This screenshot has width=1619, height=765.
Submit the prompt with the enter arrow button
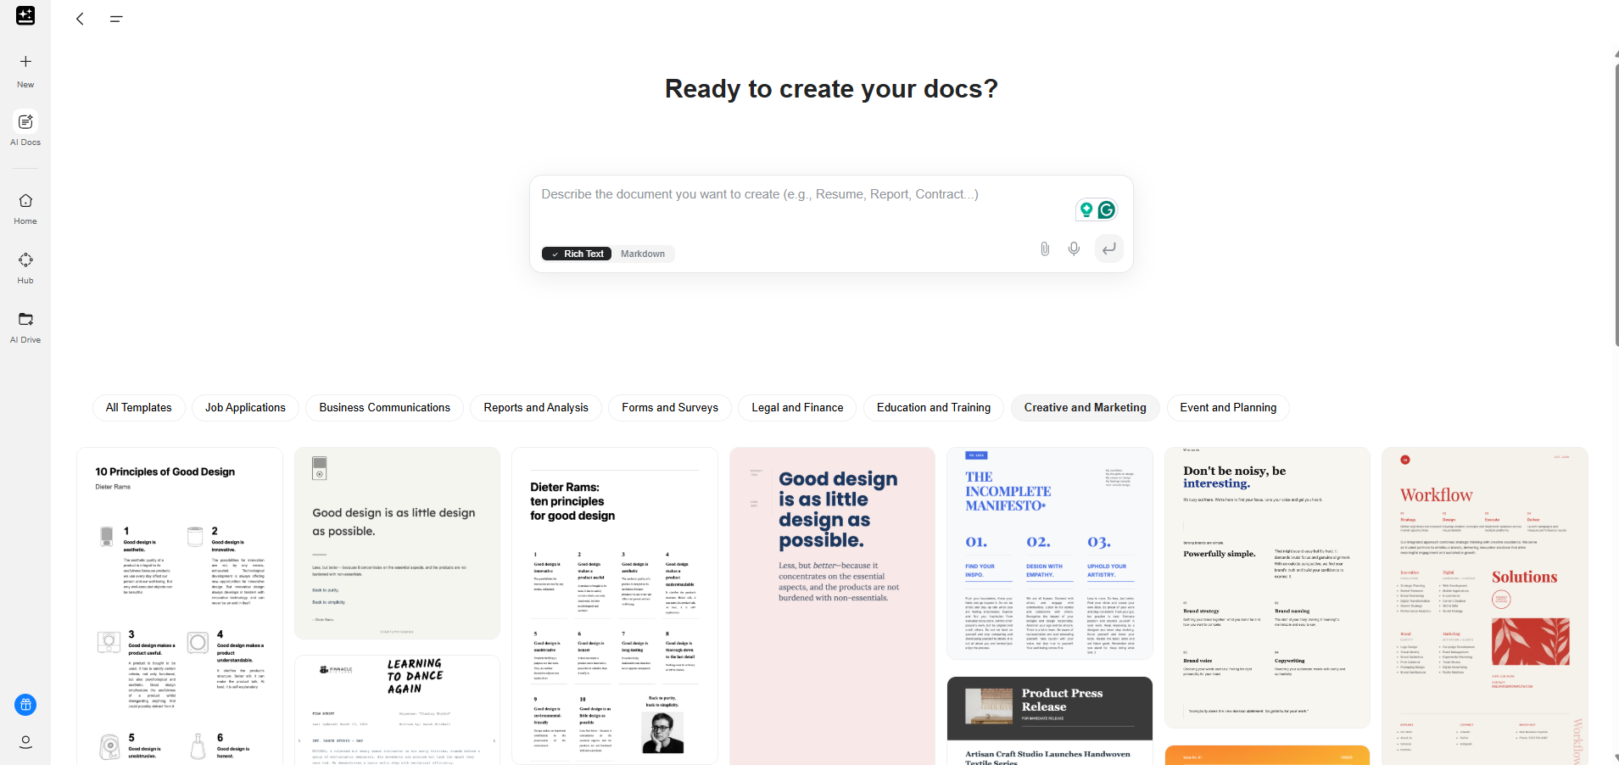coord(1109,248)
